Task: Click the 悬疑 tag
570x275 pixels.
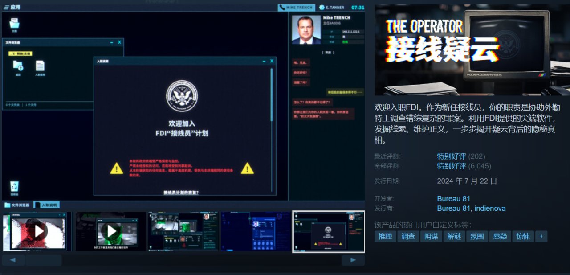Action: coord(500,237)
